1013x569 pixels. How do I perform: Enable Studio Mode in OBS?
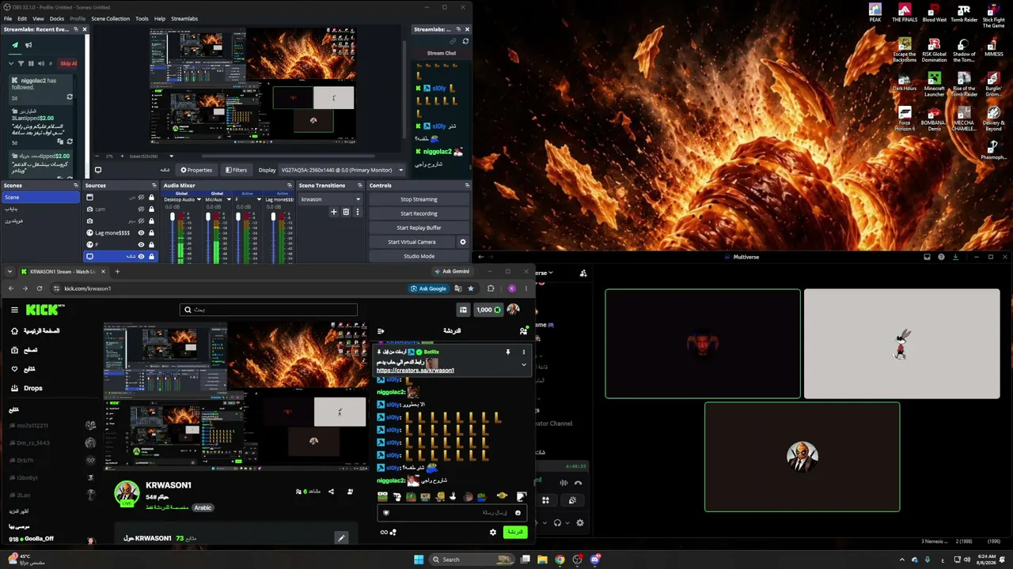click(x=419, y=256)
